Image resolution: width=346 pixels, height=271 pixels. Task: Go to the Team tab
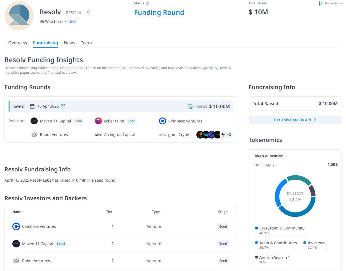86,43
